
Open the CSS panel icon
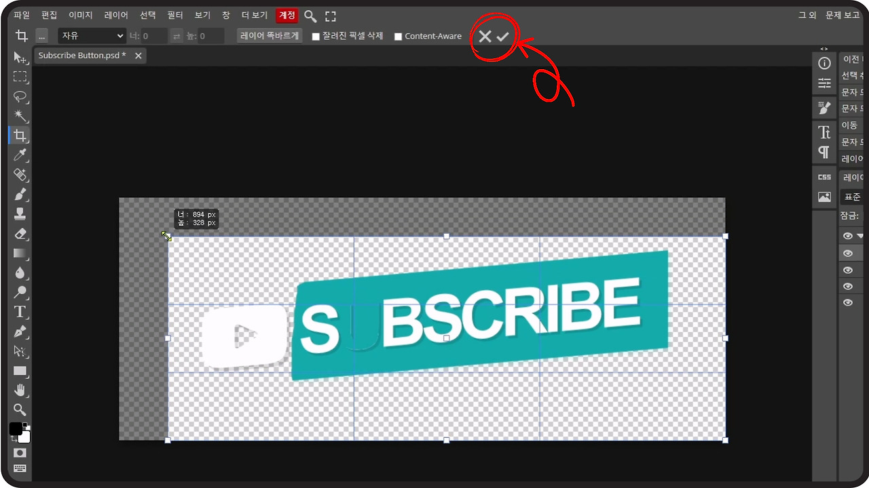[x=824, y=177]
